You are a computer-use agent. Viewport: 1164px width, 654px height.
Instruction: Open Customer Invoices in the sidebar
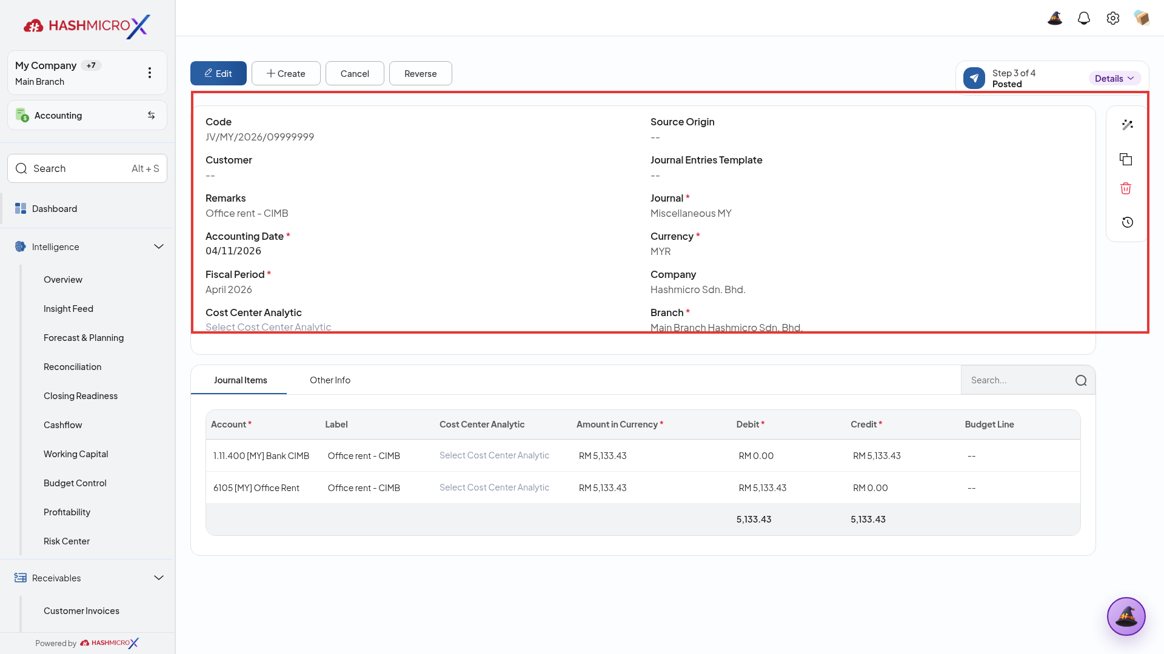tap(81, 610)
